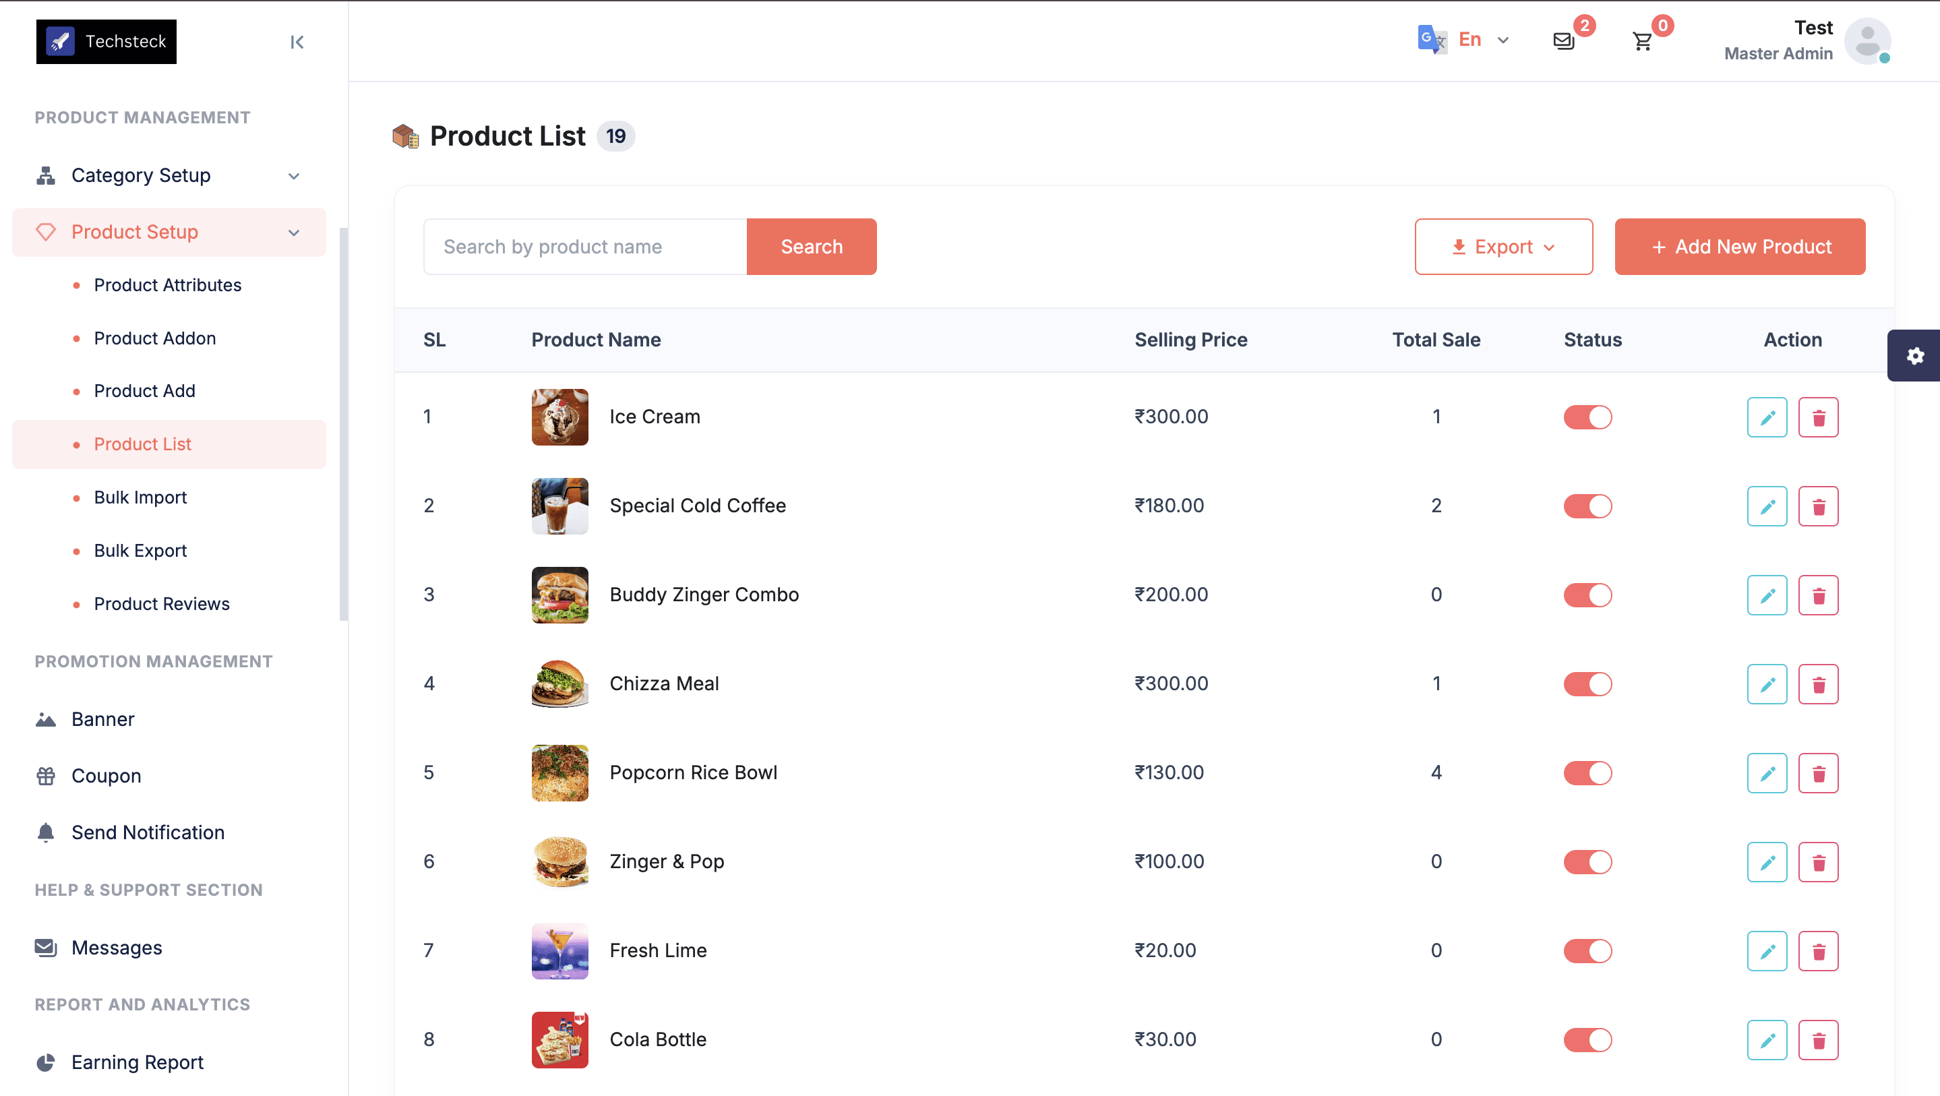
Task: Click the Fresh Lime product thumbnail
Action: 559,950
